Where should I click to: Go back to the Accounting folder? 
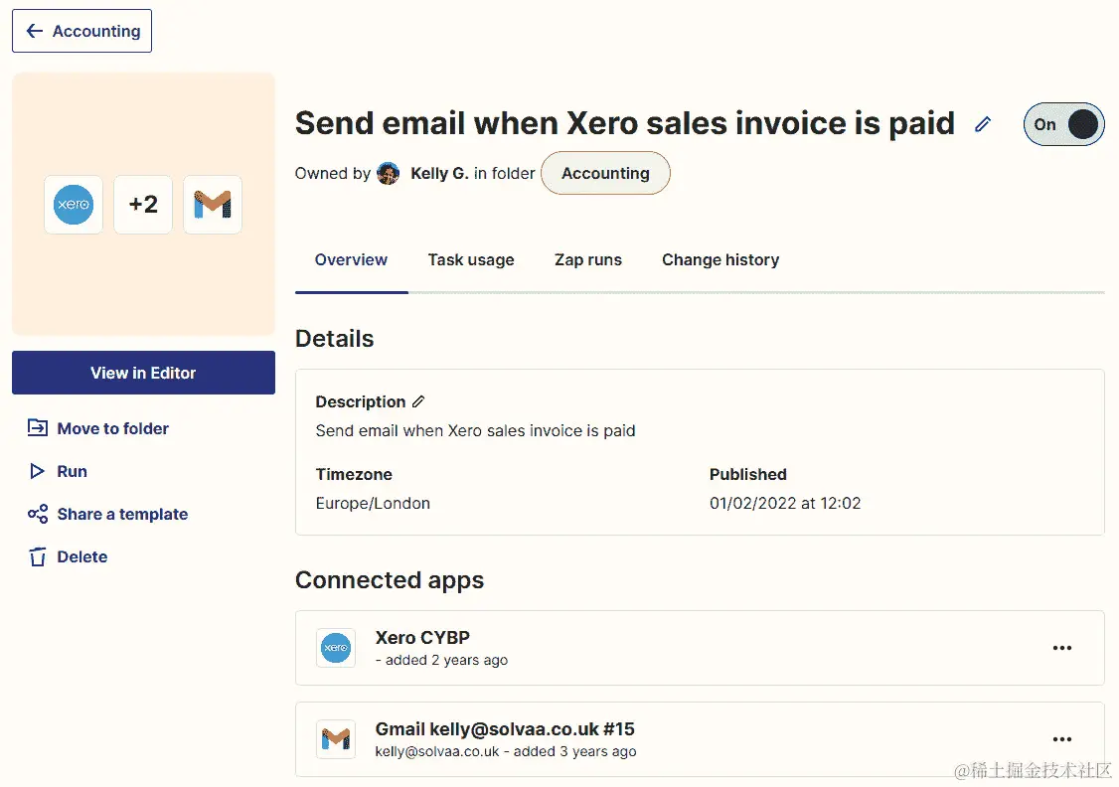[82, 31]
